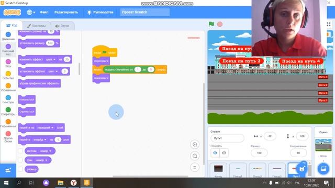Screen dimensions: 335x188
Task: Select the Внешний вид block category
Action: tap(8, 50)
